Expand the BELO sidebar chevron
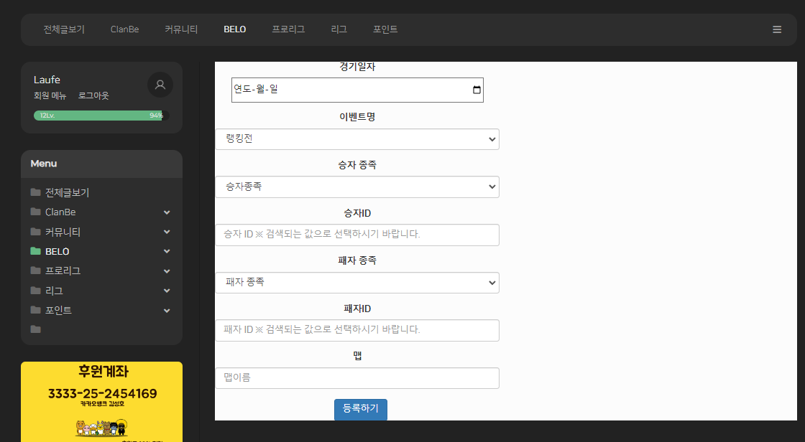Screen dimensions: 805x442 point(167,251)
